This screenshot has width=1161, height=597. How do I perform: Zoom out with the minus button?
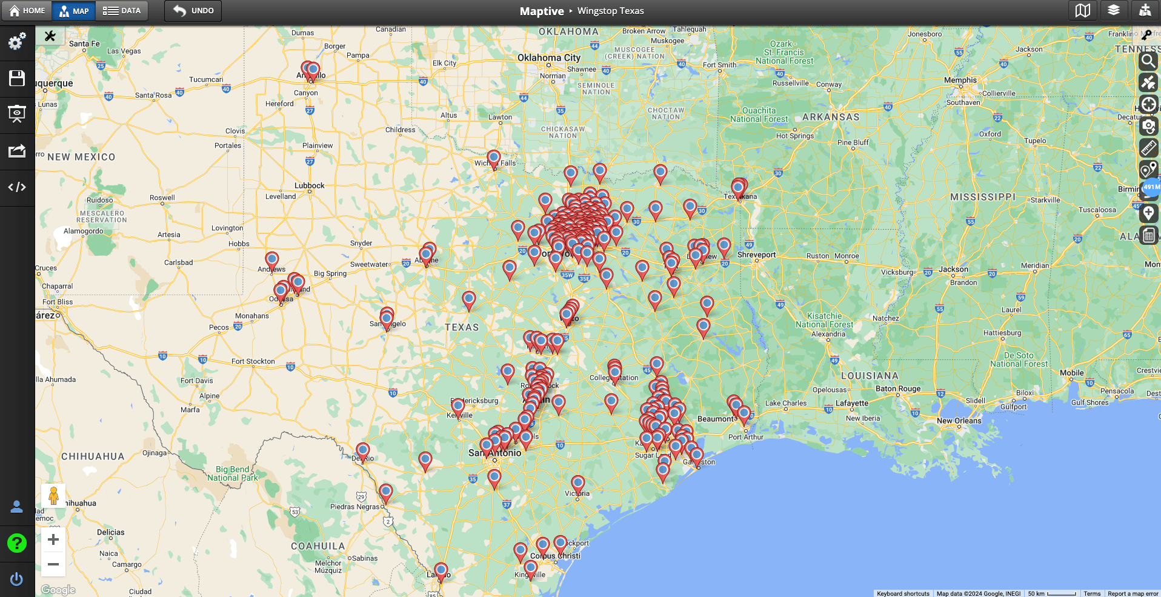tap(53, 564)
